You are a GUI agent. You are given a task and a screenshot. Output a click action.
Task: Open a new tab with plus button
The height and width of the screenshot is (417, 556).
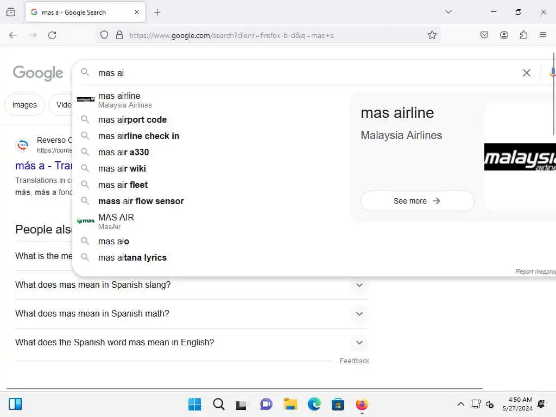point(157,12)
